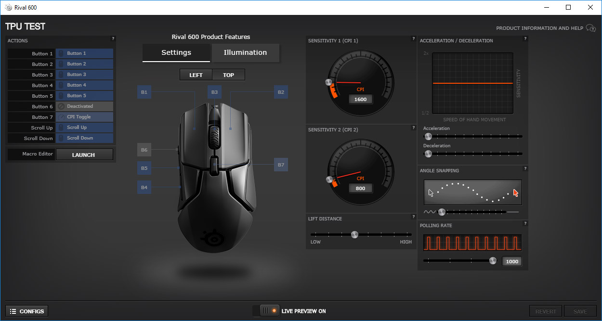602x321 pixels.
Task: Click the Rival 600 Product Features heading
Action: (211, 37)
